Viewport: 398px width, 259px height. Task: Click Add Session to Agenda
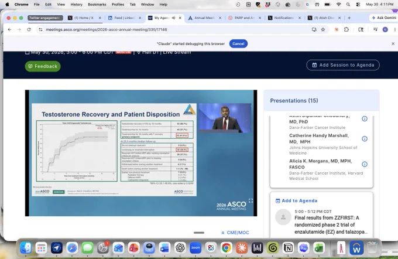click(x=343, y=65)
